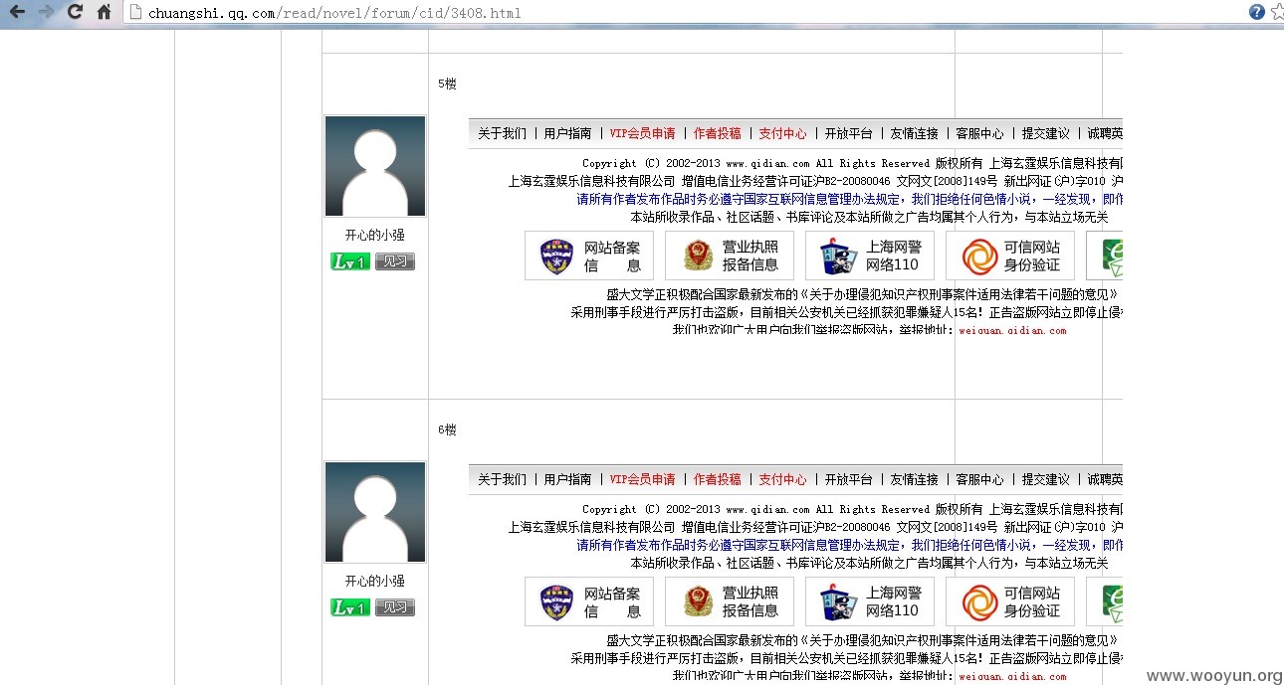Open red 支付中心 in the 5楼 post

pyautogui.click(x=783, y=133)
